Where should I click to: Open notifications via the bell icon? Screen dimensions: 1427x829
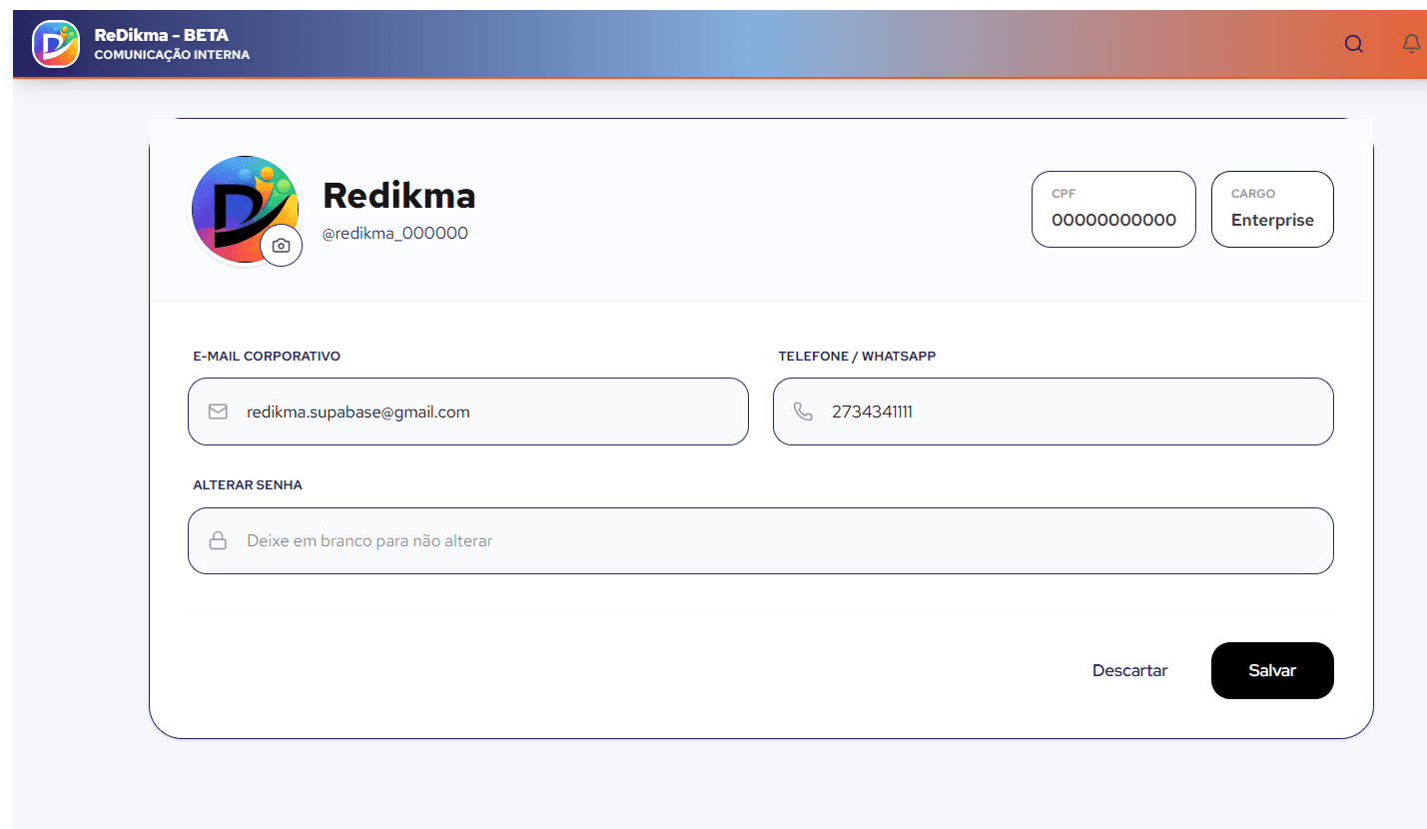click(x=1412, y=44)
